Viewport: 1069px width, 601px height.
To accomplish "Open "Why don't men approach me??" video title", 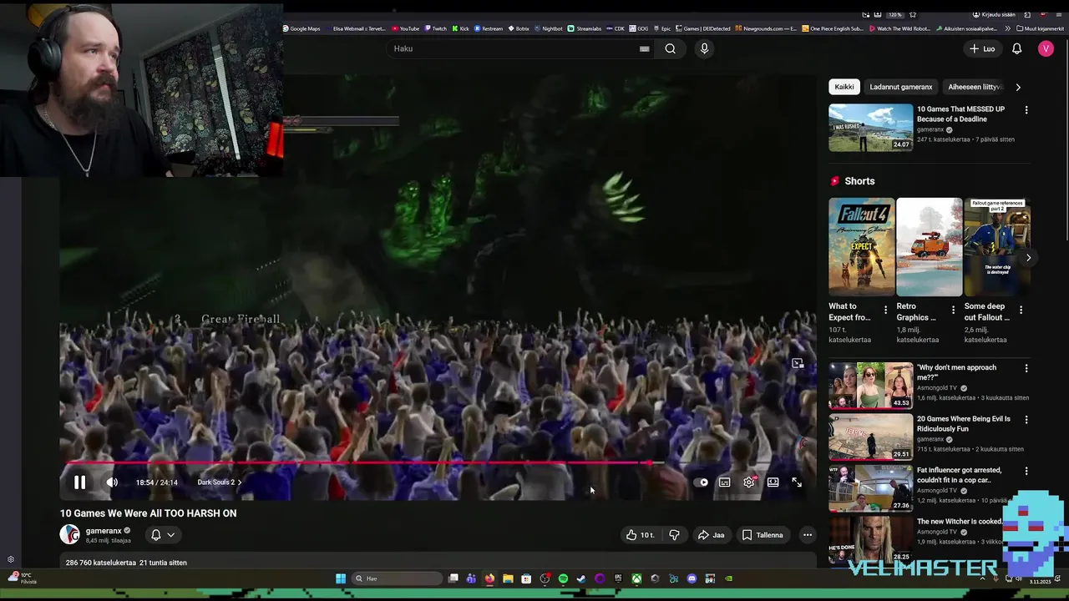I will coord(956,372).
